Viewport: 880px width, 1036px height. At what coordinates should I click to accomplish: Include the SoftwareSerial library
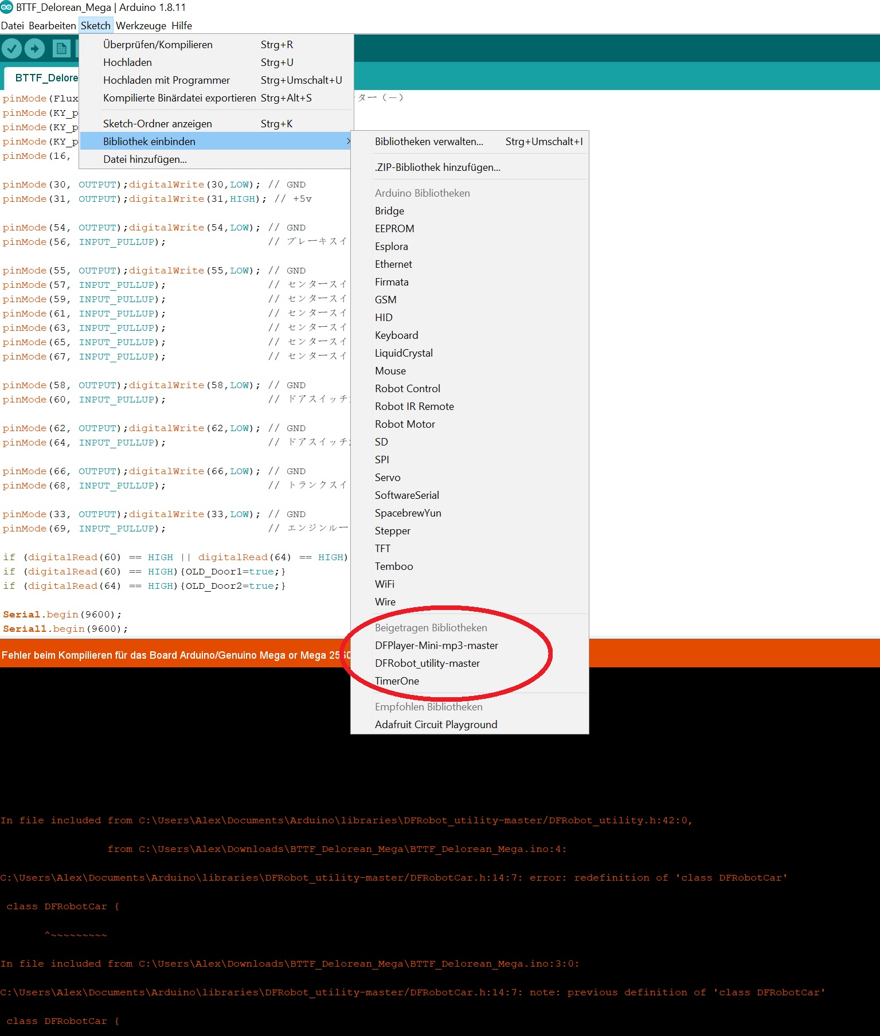pyautogui.click(x=470, y=495)
